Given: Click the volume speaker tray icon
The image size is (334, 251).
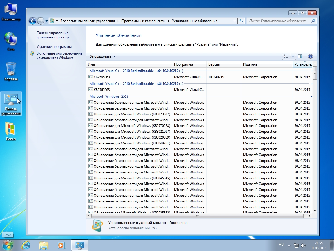Looking at the screenshot, I should click(x=303, y=245).
